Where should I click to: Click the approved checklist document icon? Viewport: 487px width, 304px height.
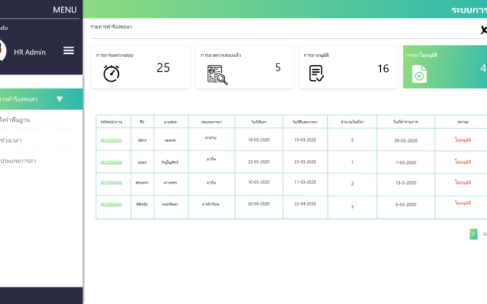point(317,74)
